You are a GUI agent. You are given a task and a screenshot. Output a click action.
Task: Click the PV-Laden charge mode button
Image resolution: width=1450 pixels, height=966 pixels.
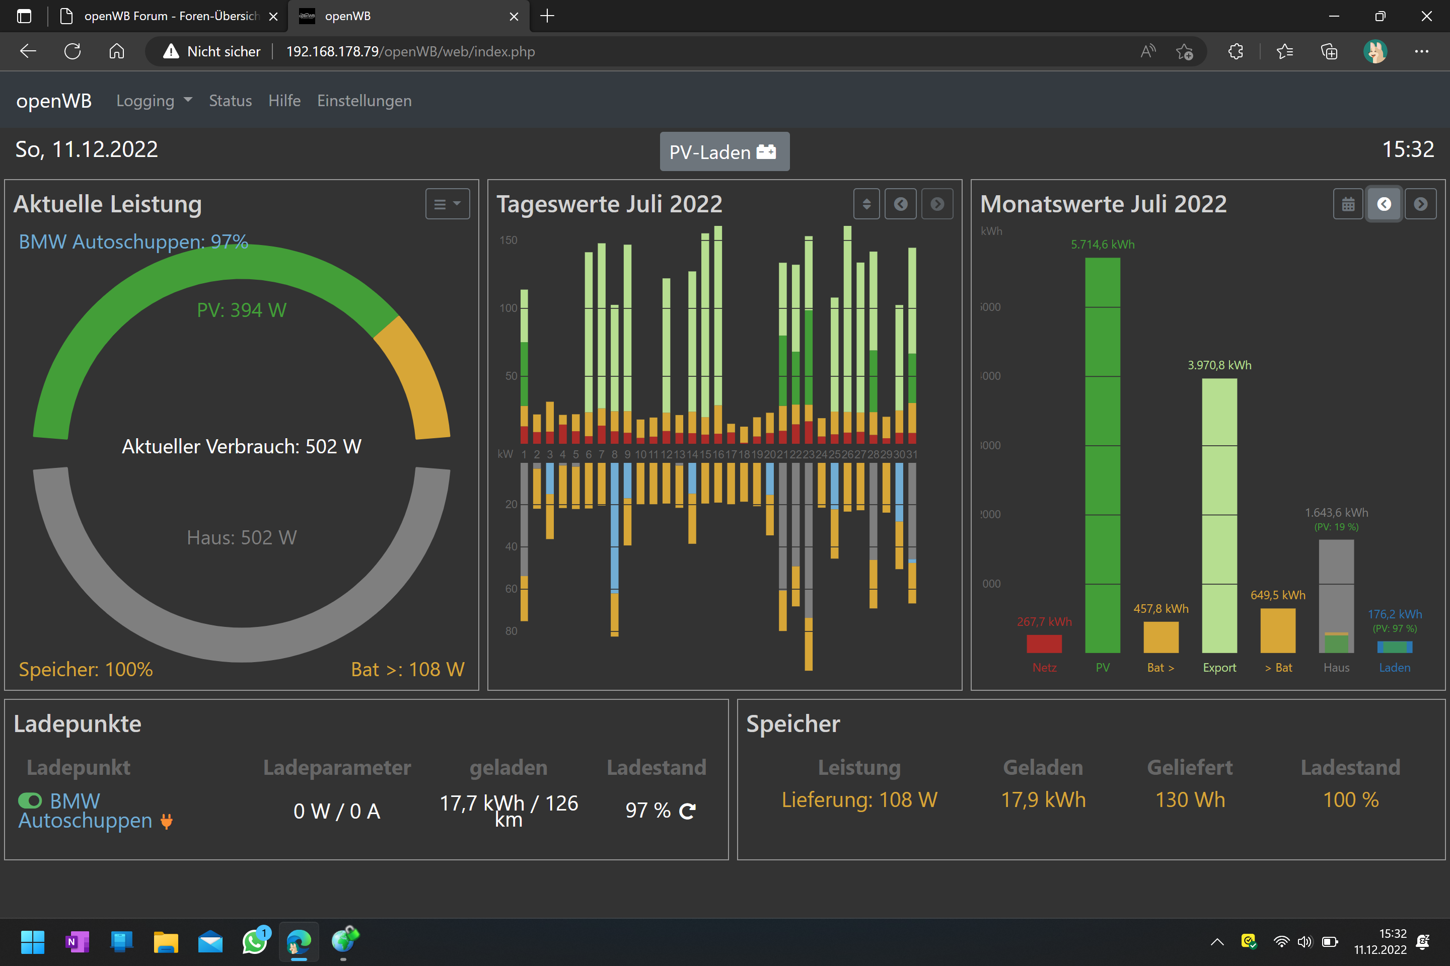[x=724, y=151]
